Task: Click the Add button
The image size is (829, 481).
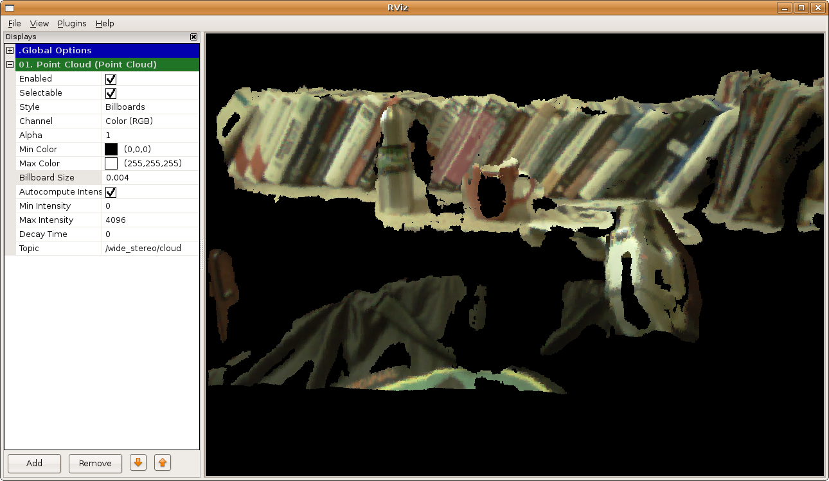Action: click(x=34, y=463)
